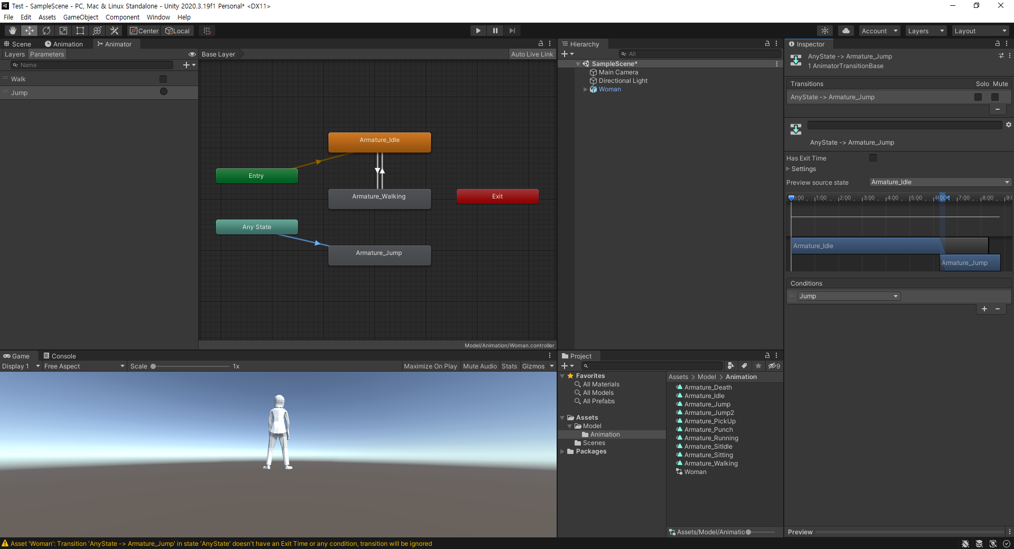Open the Cloud services icon

click(846, 31)
